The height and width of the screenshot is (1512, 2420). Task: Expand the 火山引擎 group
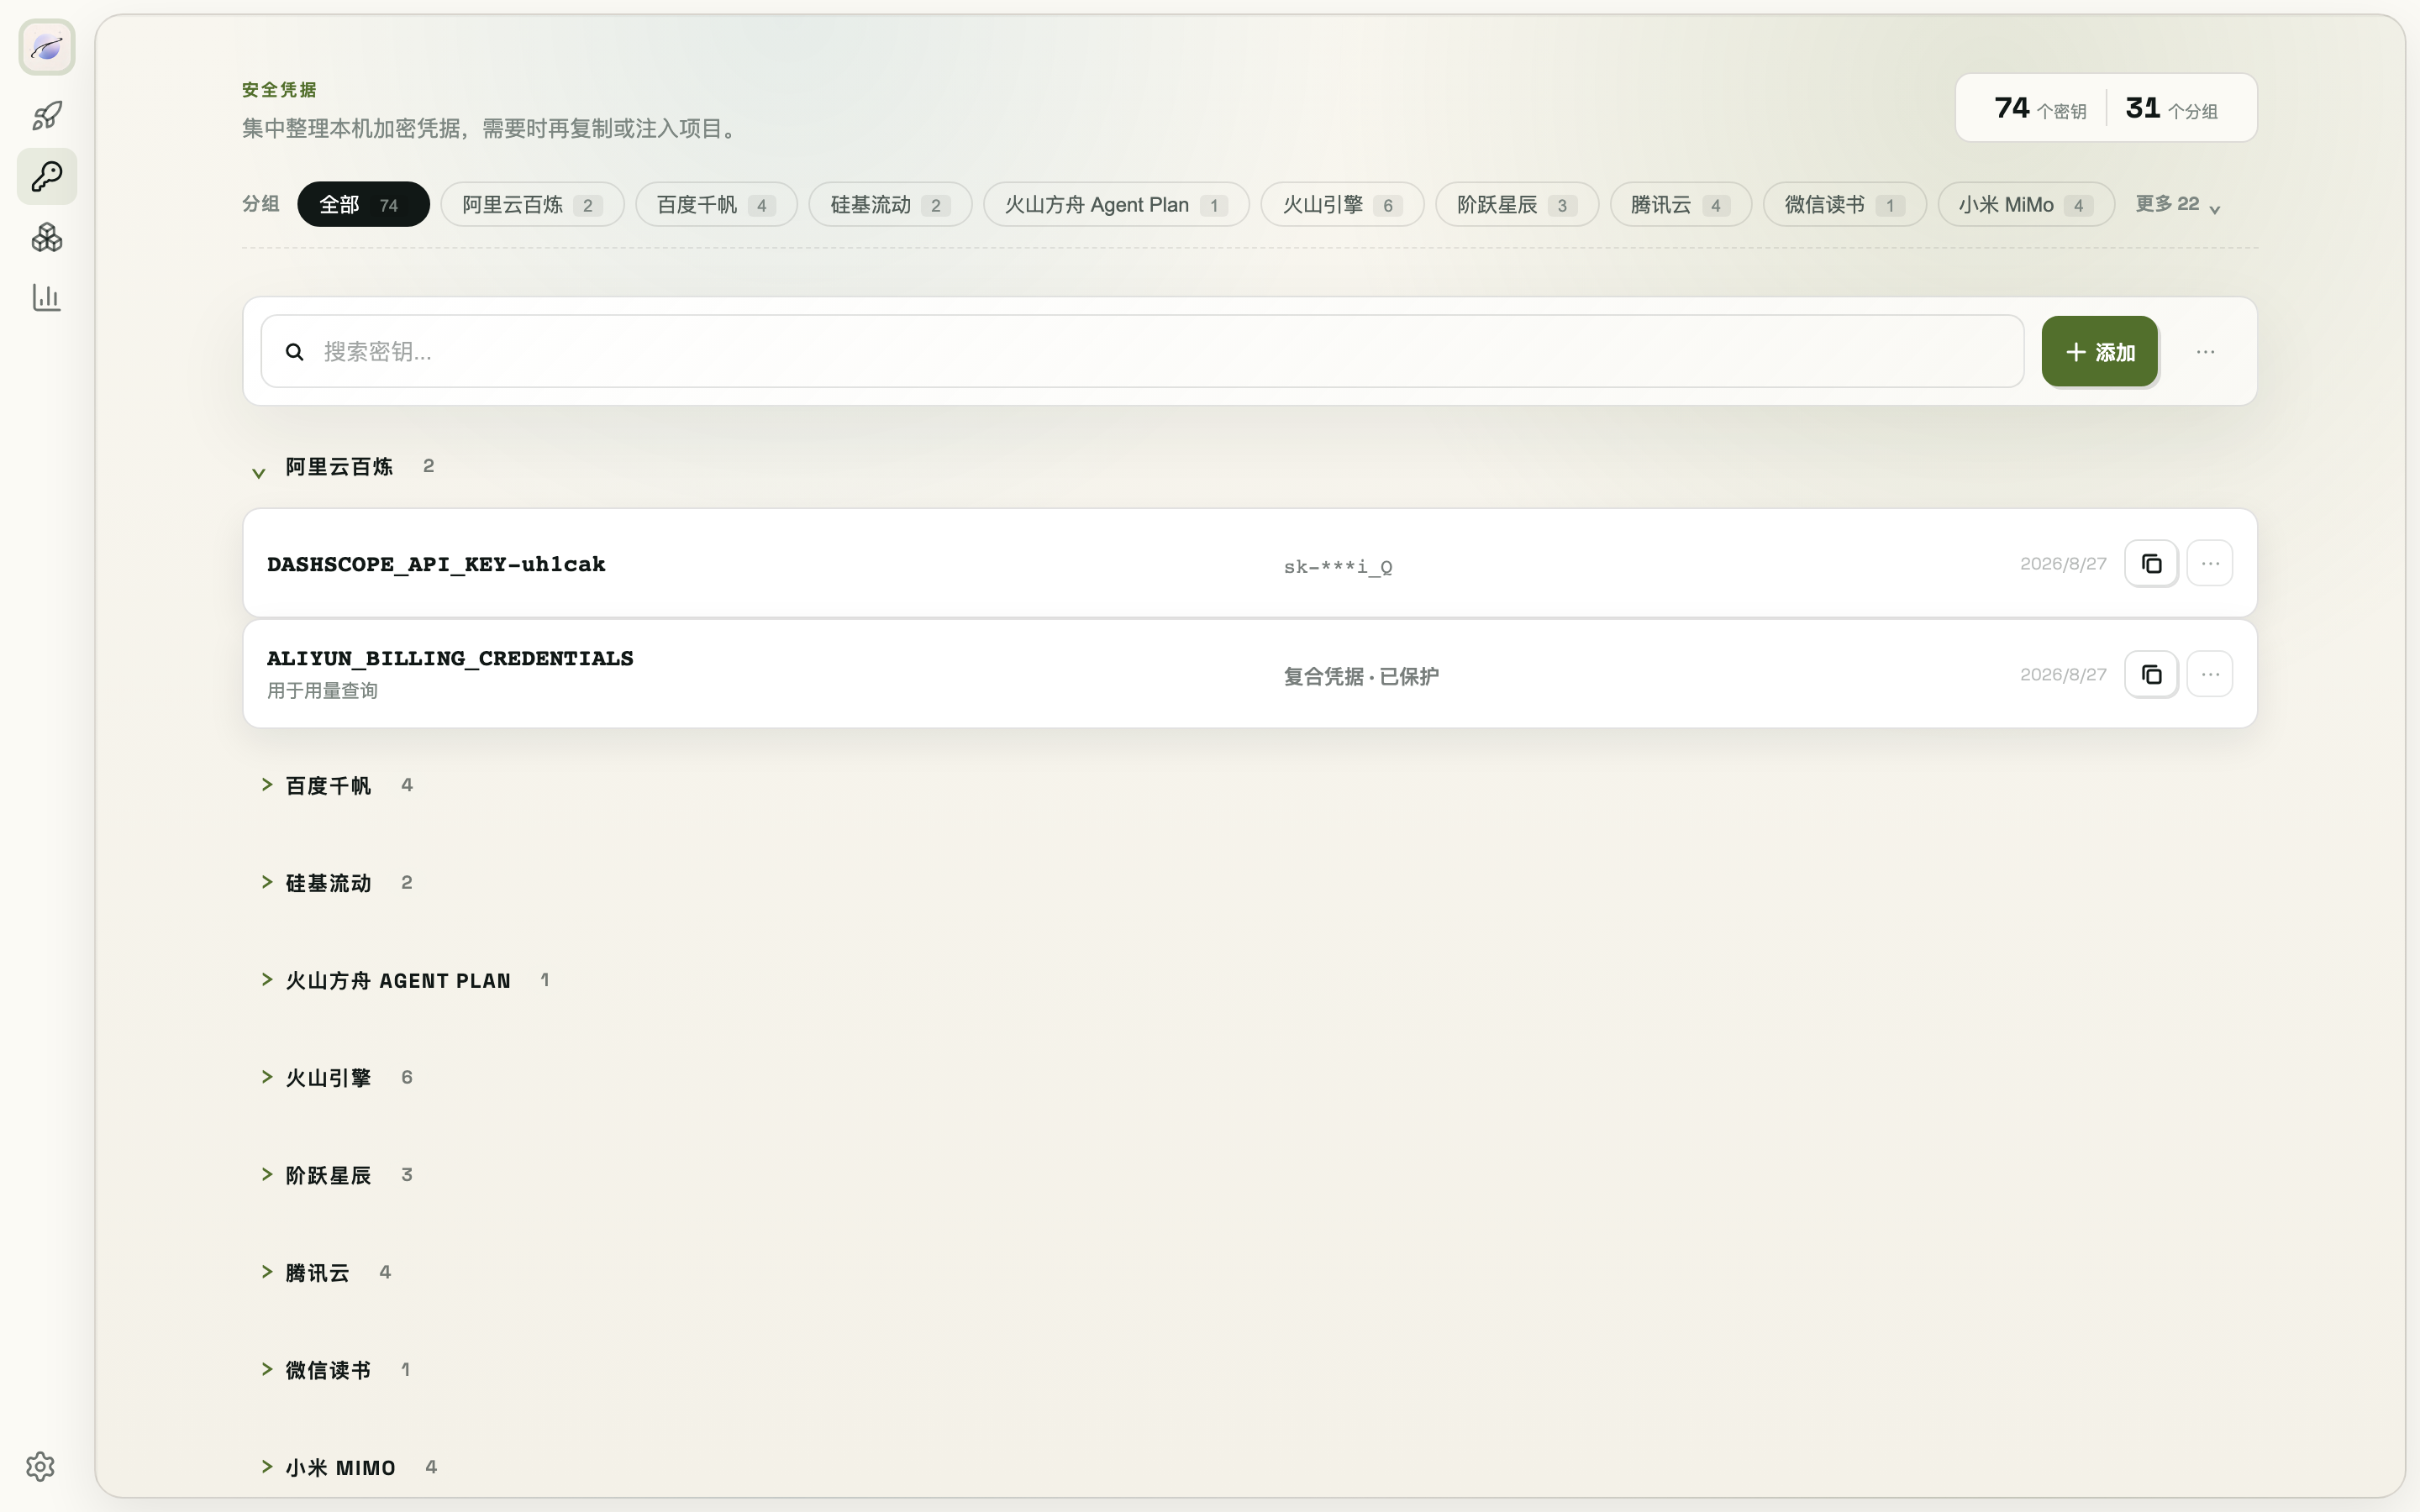267,1077
